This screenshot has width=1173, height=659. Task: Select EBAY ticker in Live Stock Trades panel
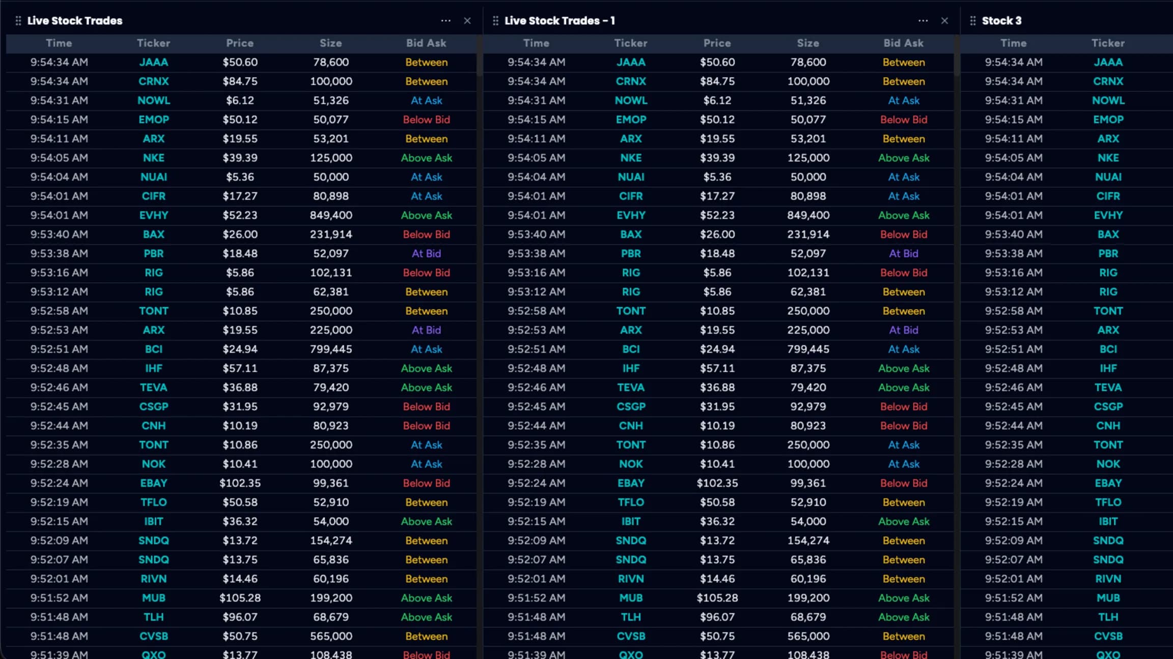[154, 483]
